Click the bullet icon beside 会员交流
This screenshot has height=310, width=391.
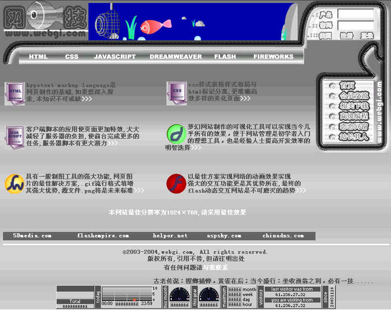[332, 96]
